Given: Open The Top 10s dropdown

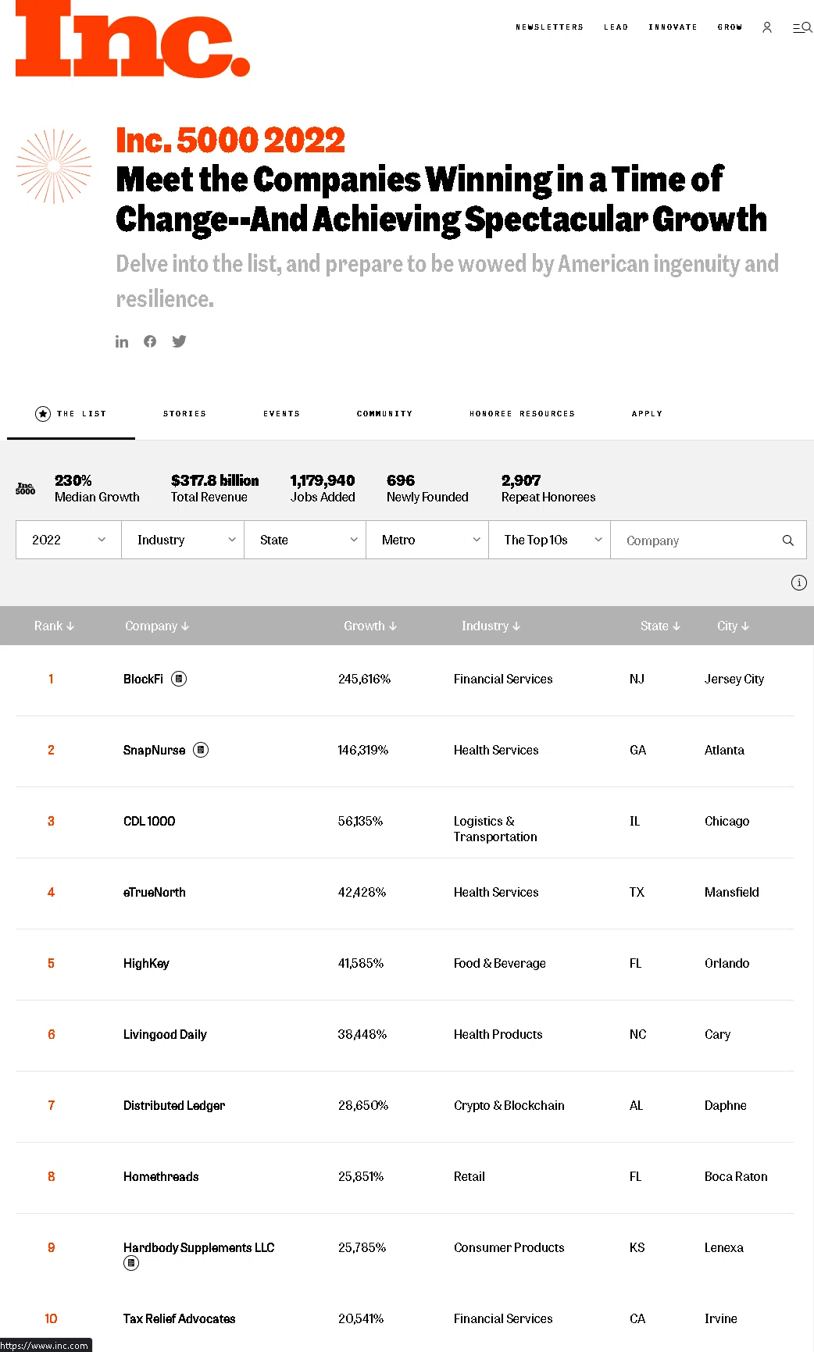Looking at the screenshot, I should tap(550, 540).
